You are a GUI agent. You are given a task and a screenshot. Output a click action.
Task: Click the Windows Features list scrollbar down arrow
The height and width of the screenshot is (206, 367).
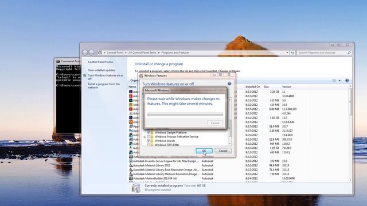[230, 144]
